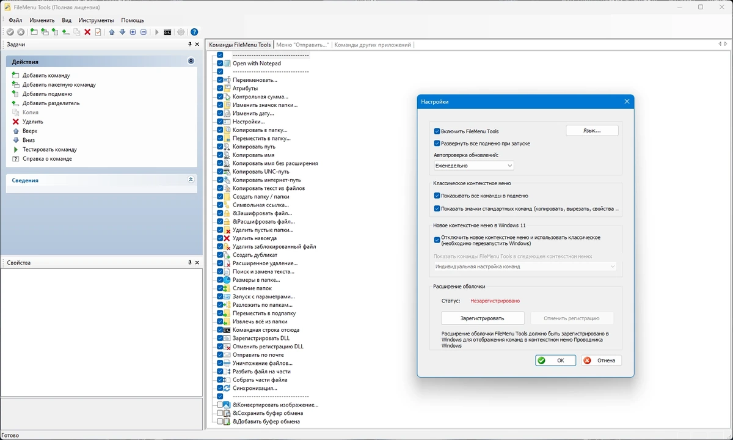Toggle 'Отключить новое контекстное меню' checkbox

[x=437, y=240]
